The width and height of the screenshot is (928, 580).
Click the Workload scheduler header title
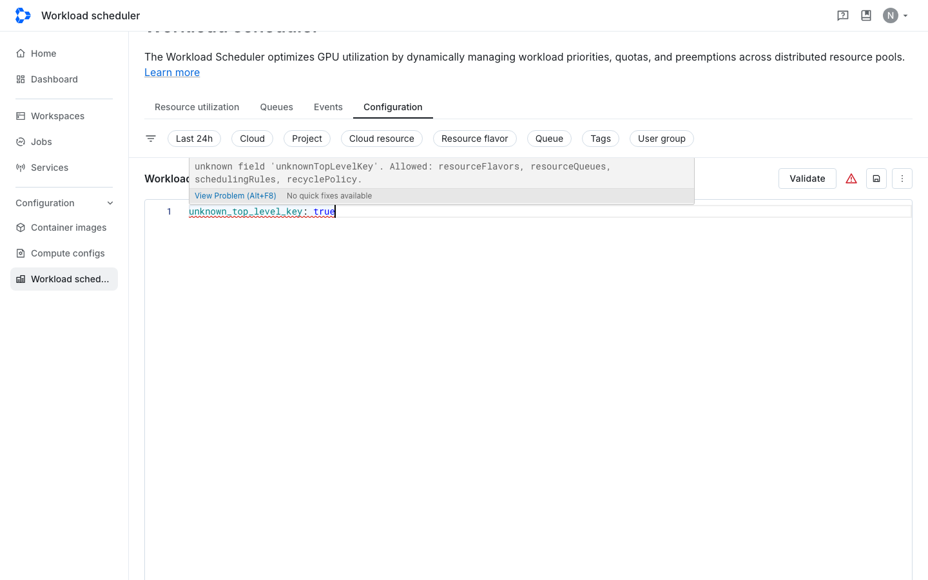tap(91, 15)
